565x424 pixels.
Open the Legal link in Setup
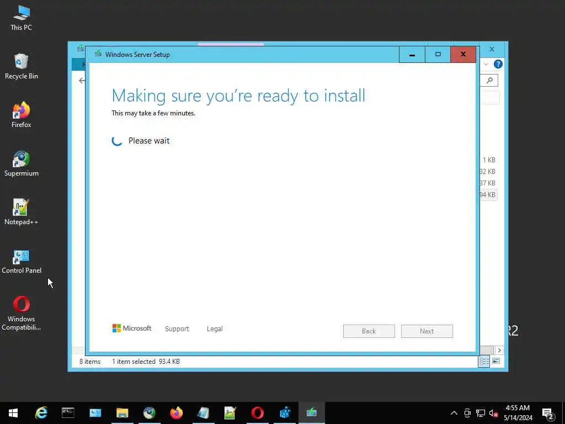tap(215, 329)
